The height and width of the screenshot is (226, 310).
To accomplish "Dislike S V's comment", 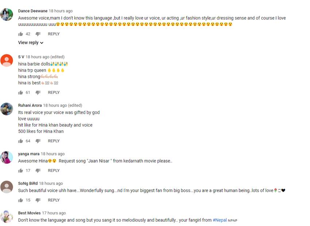I will 38,92.
